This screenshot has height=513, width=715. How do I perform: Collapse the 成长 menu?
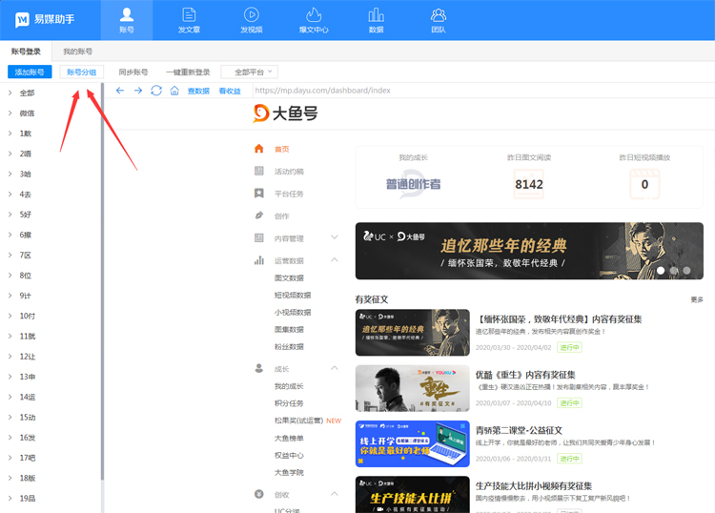335,368
